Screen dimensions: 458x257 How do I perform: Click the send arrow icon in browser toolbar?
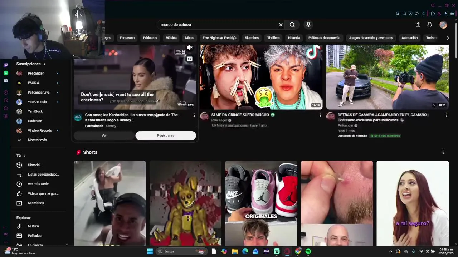[417, 14]
